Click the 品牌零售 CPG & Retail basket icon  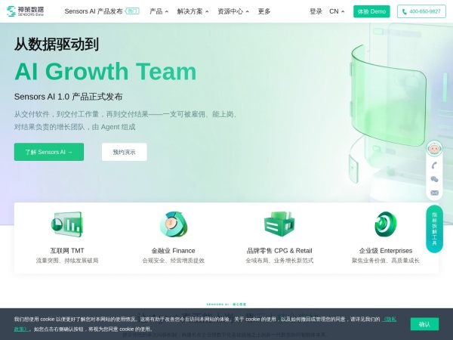(279, 224)
